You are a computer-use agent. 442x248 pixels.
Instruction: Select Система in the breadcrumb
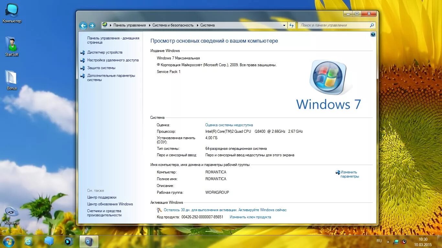click(207, 25)
